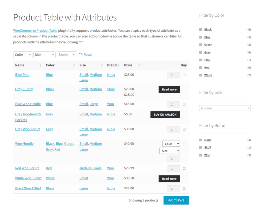The width and height of the screenshot is (272, 216).
Task: Click BUY ON AMAZON for Grey Hoodie with Pockets
Action: coord(165,114)
